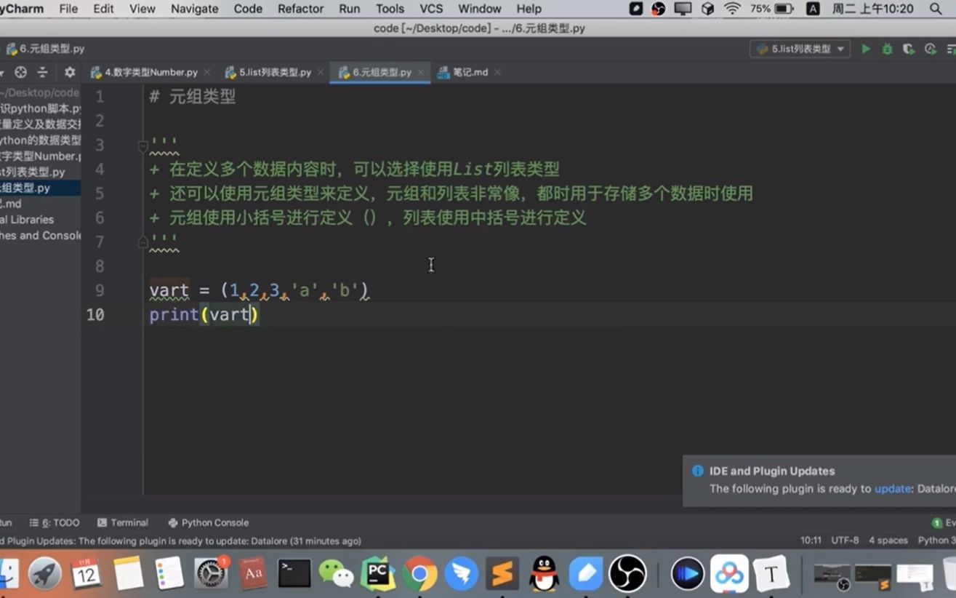Open Spotlight search from the menu bar

934,9
